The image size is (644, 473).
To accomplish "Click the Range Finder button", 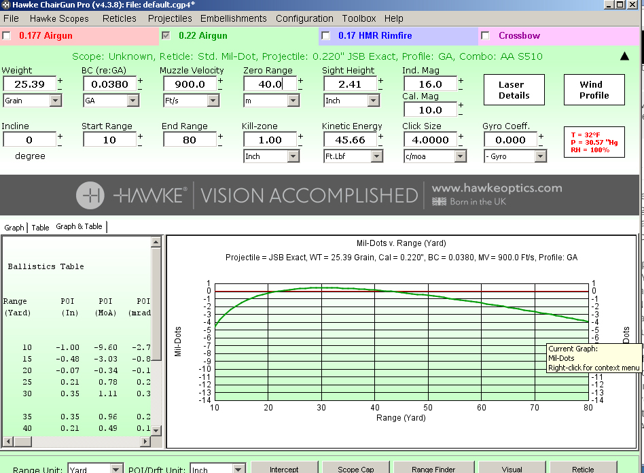I will (x=433, y=468).
